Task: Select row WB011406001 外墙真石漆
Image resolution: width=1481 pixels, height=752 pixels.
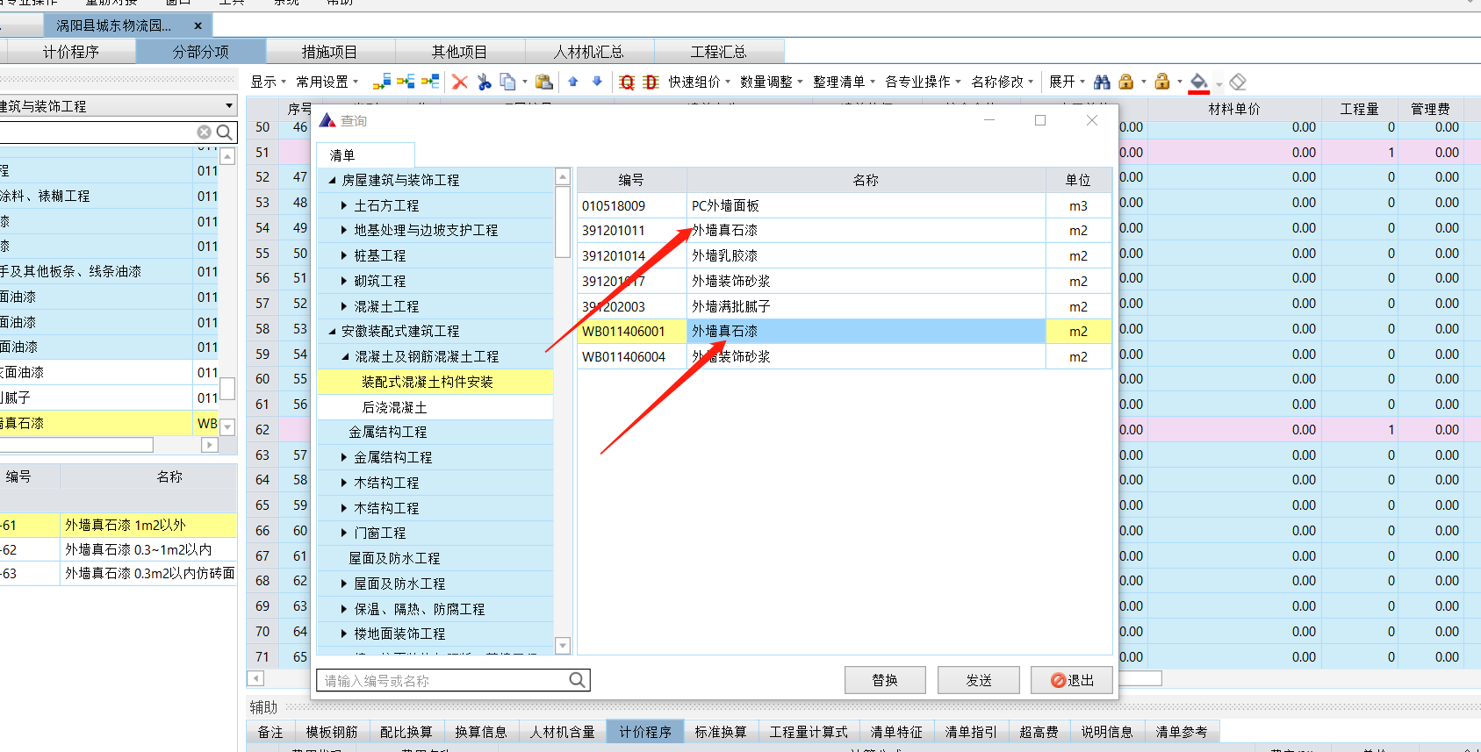Action: pos(844,332)
